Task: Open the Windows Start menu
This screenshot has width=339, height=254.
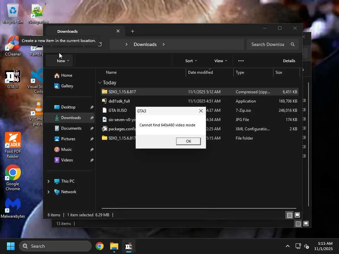Action: point(11,246)
